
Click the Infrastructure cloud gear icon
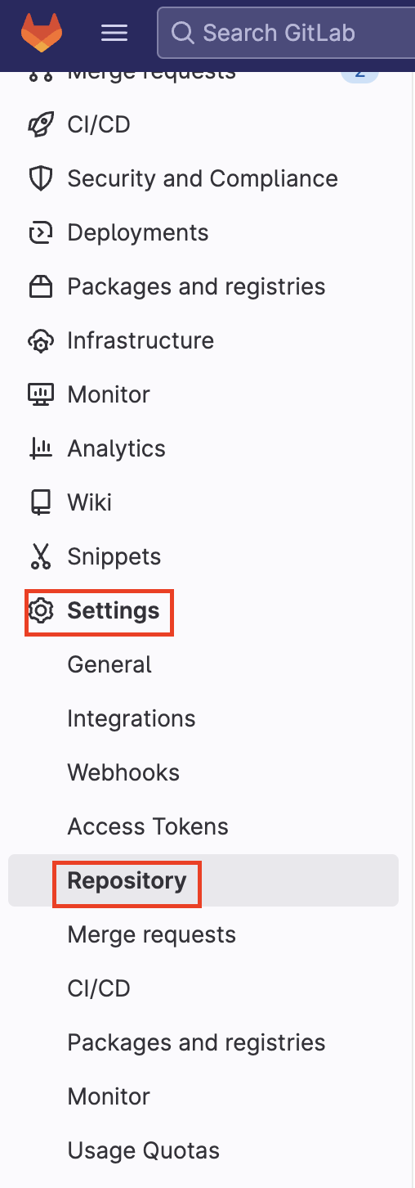(x=40, y=340)
